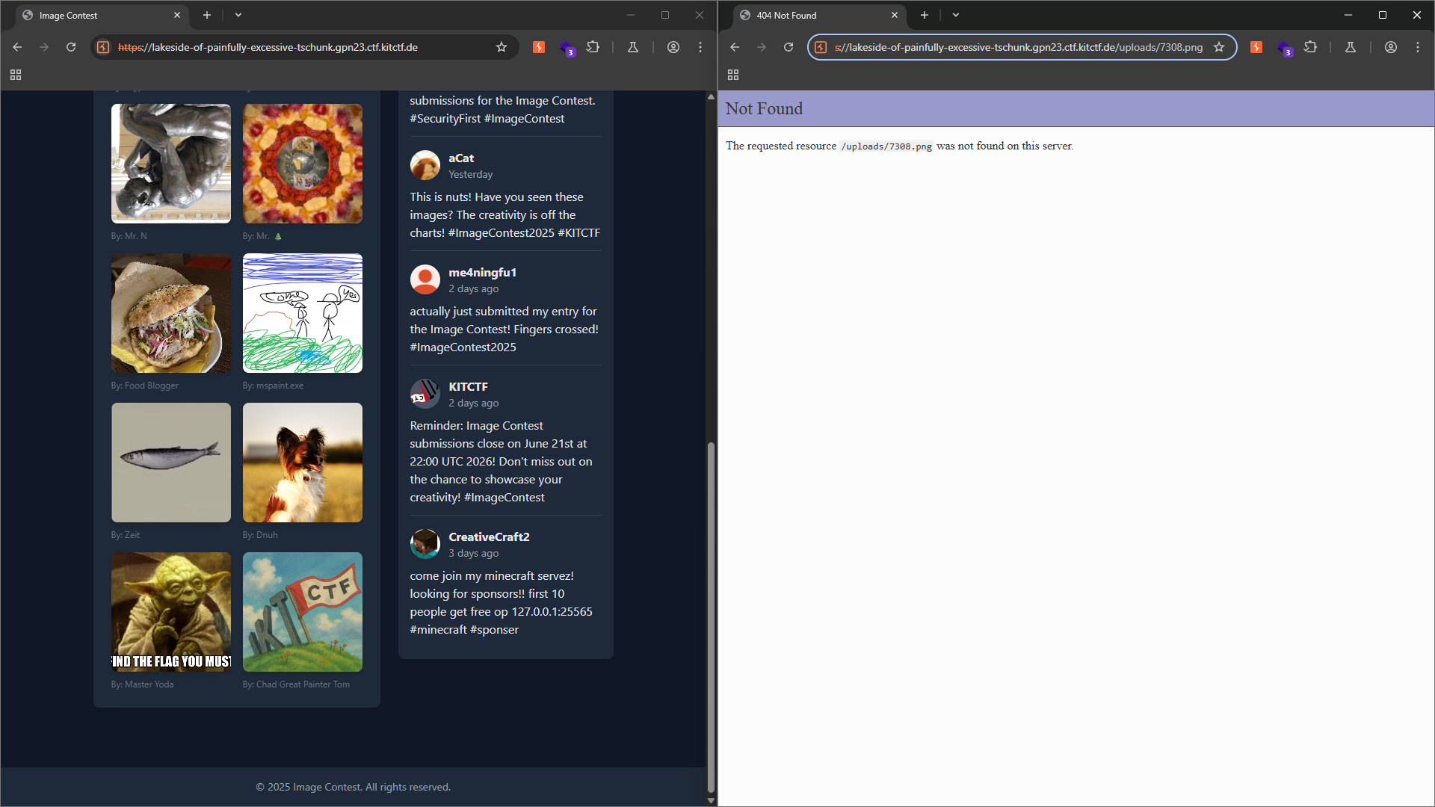The width and height of the screenshot is (1435, 807).
Task: Click aCat's avatar in the feed
Action: point(425,165)
